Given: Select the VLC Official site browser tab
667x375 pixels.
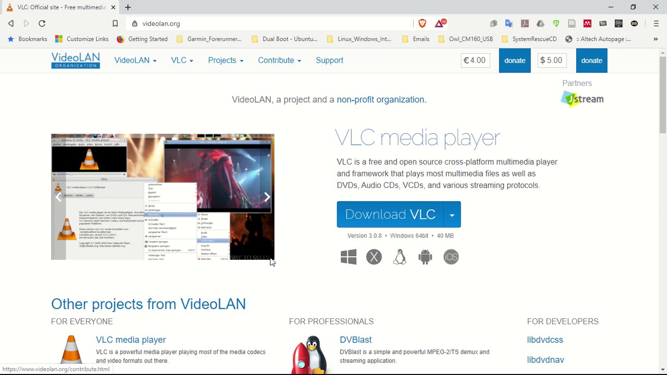Looking at the screenshot, I should pyautogui.click(x=61, y=7).
